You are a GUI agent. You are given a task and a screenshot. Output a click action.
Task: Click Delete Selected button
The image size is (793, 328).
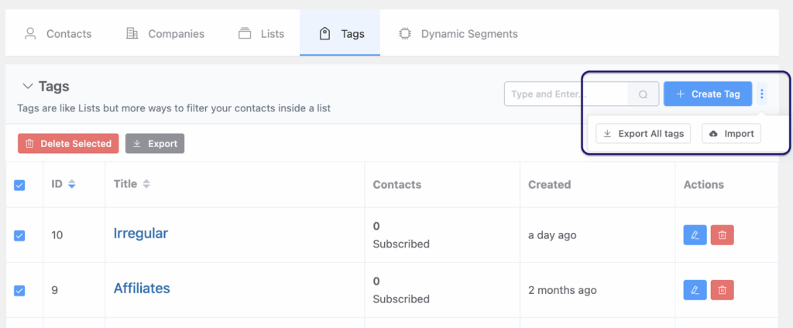pyautogui.click(x=68, y=144)
